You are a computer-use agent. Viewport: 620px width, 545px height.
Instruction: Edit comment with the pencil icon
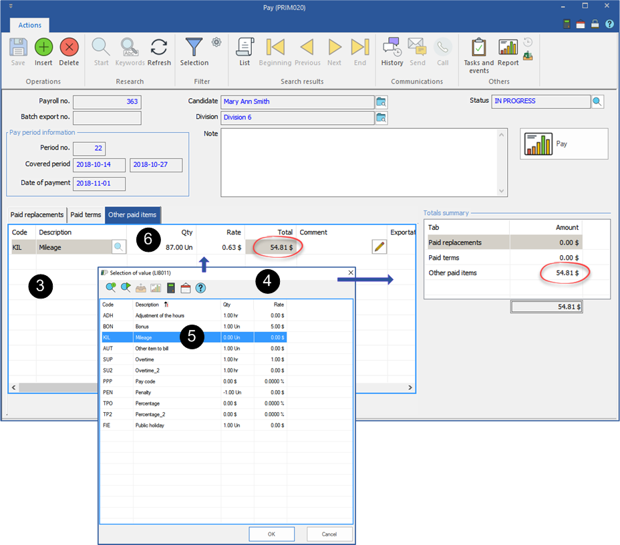click(x=379, y=247)
